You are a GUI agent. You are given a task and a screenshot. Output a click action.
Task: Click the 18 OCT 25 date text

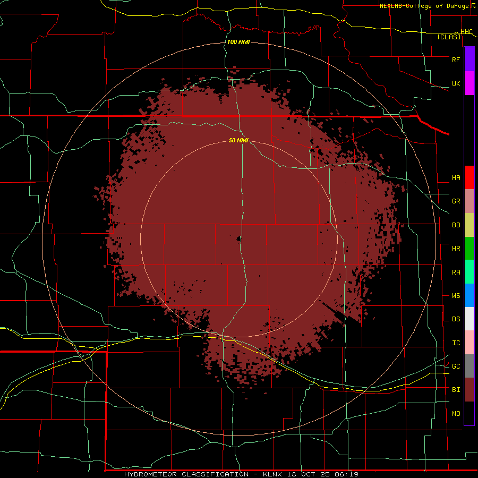pyautogui.click(x=309, y=474)
